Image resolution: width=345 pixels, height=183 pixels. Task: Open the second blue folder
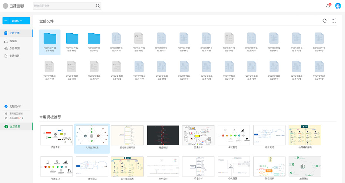click(x=72, y=38)
